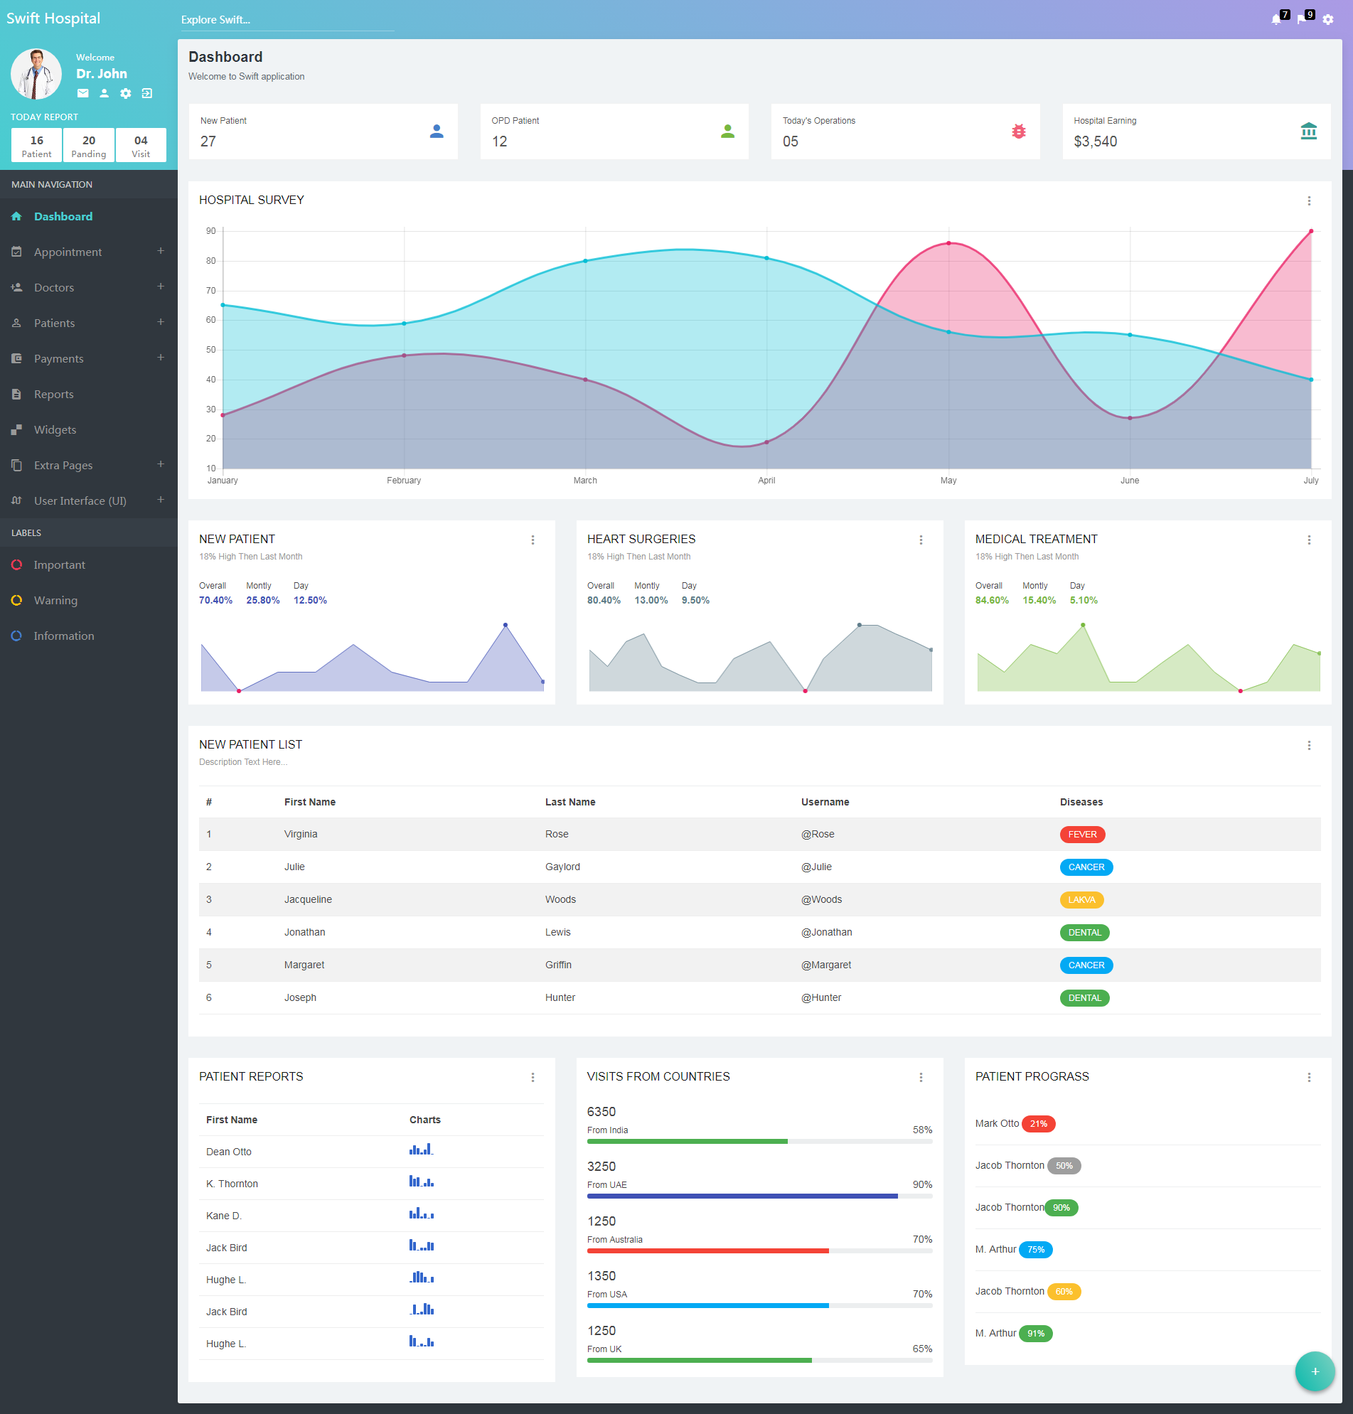This screenshot has height=1414, width=1353.
Task: Click Hospital Survey three-dot menu icon
Action: (1309, 200)
